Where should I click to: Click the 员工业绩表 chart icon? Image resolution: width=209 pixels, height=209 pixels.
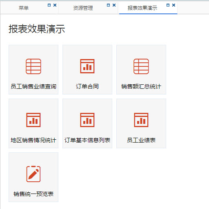(141, 120)
